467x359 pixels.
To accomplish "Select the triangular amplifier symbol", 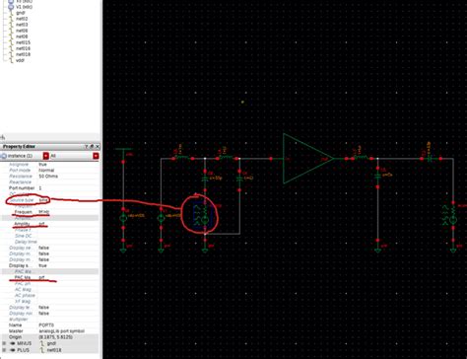I will tap(307, 159).
